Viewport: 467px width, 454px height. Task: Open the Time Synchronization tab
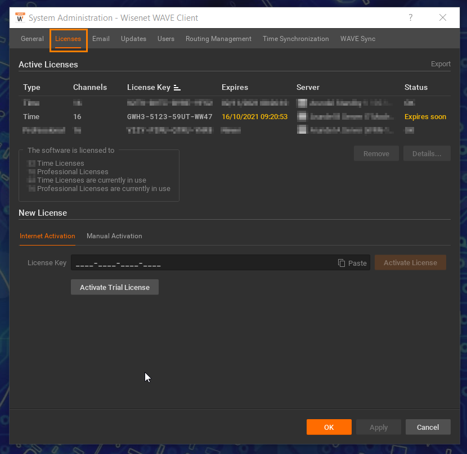coord(295,39)
